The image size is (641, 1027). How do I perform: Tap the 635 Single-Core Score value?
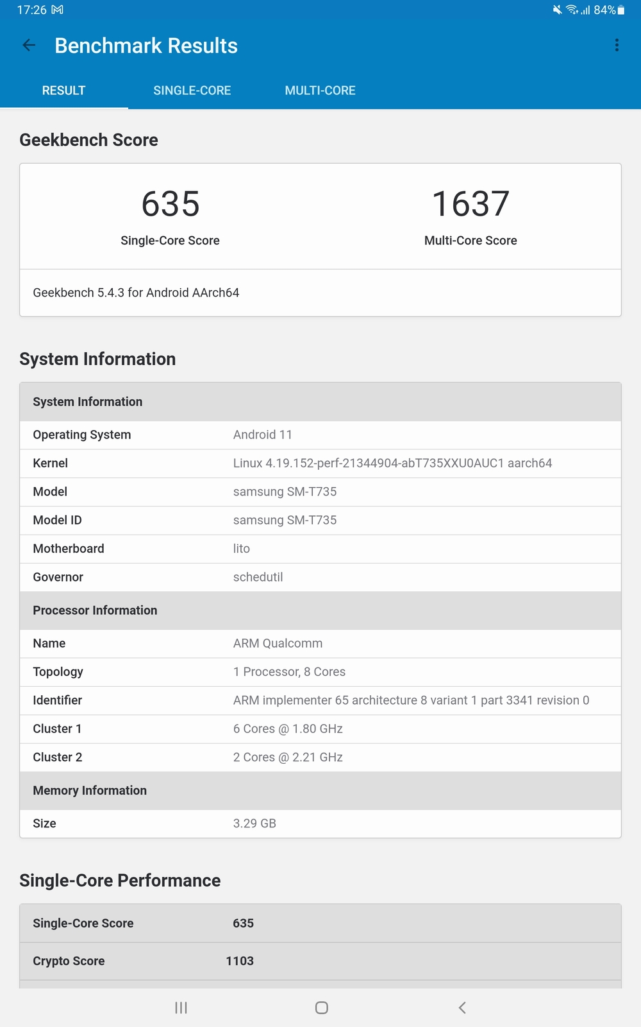click(171, 204)
